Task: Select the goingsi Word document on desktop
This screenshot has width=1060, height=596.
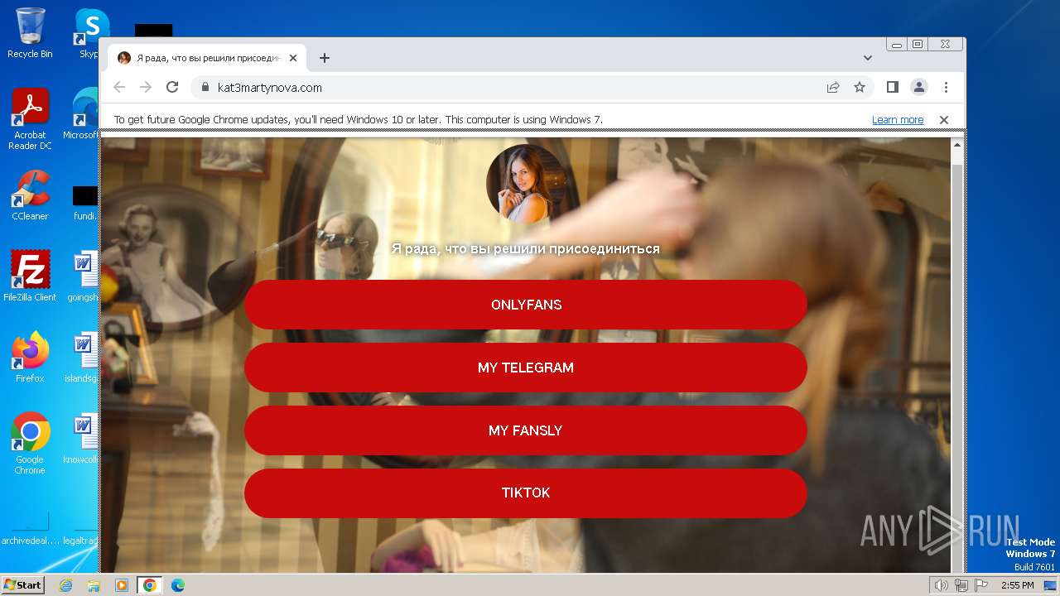Action: [x=83, y=276]
